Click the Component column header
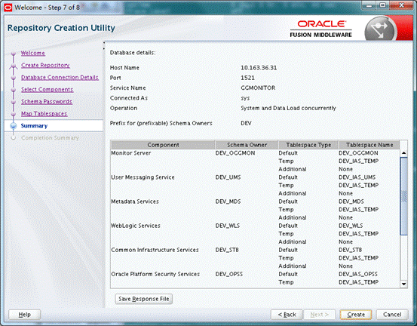The width and height of the screenshot is (417, 326). (163, 145)
